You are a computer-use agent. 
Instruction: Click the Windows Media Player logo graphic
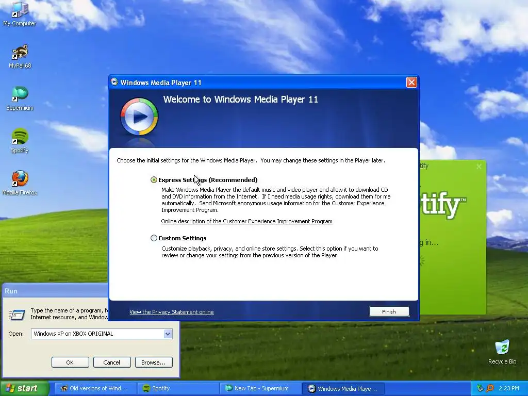(139, 117)
